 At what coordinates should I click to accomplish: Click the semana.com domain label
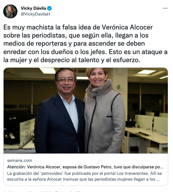(20, 160)
